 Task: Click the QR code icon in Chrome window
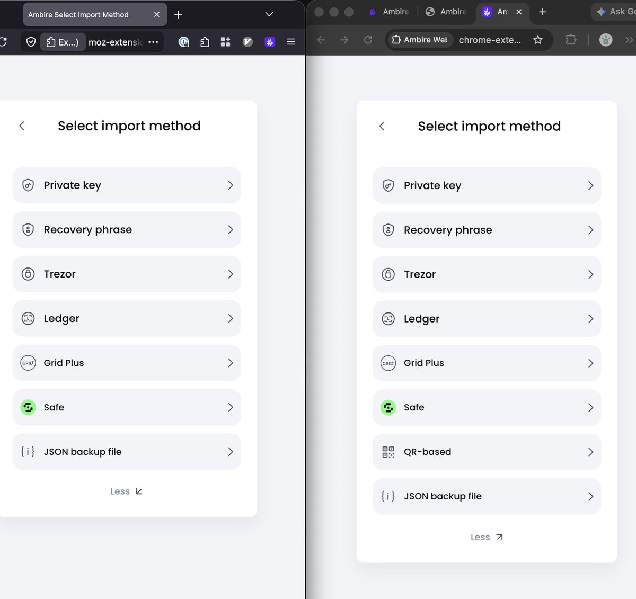click(x=388, y=452)
